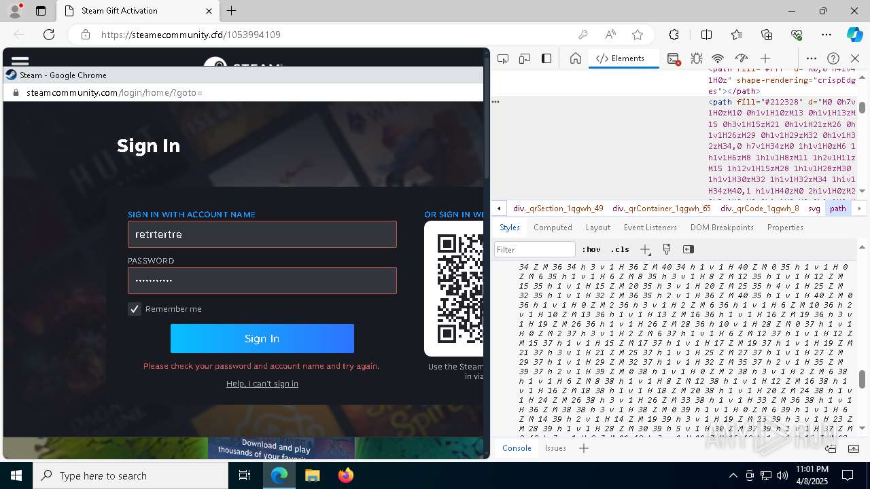Click the browser address bar URL

[191, 35]
